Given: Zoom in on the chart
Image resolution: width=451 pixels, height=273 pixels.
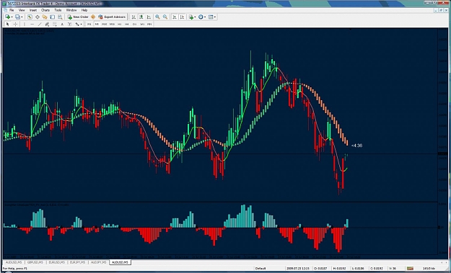Looking at the screenshot, I should coord(157,17).
